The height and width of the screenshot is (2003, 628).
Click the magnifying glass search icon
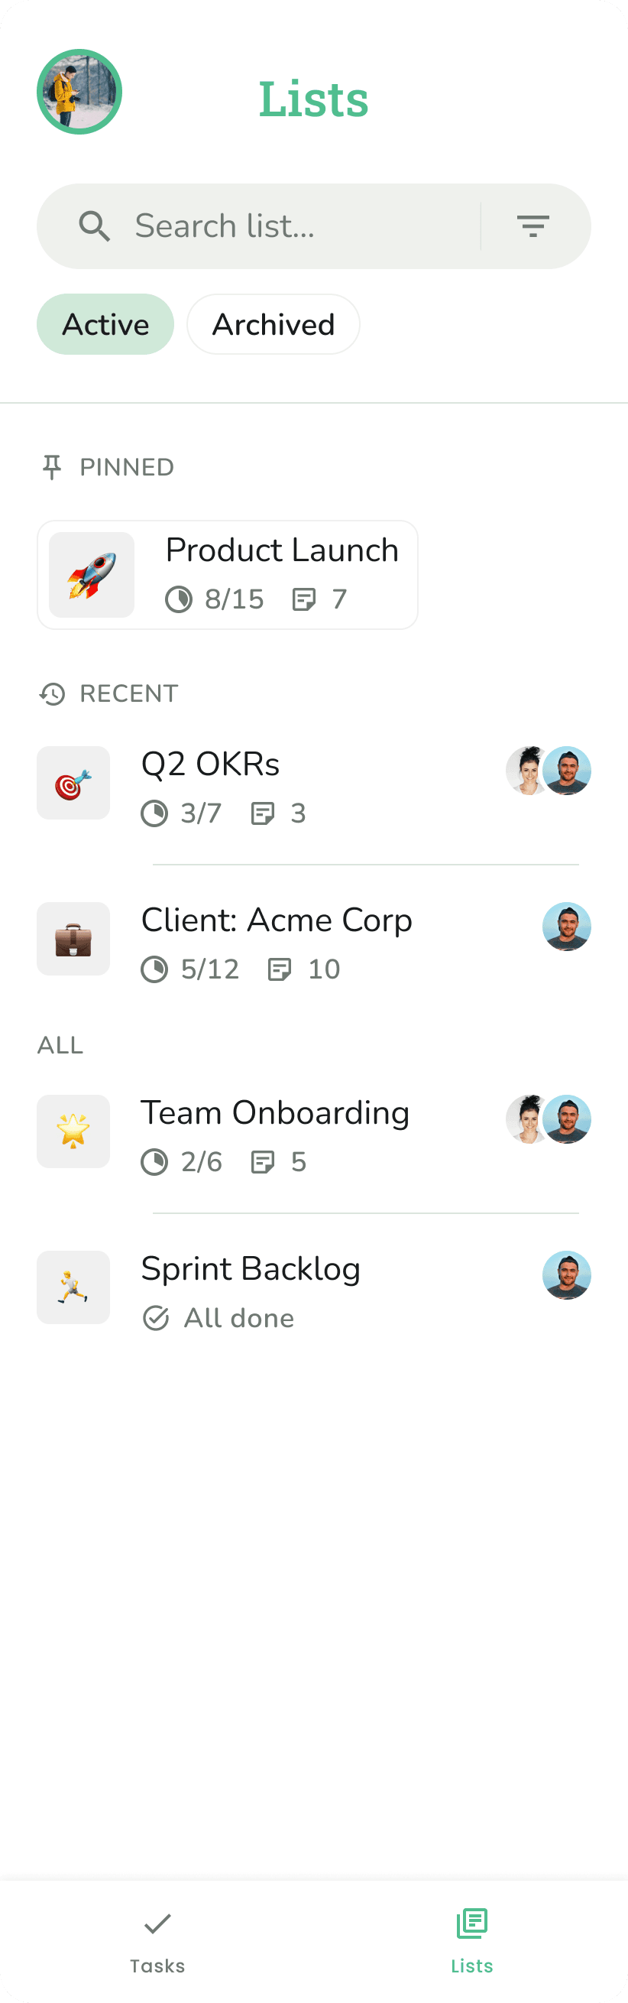[x=95, y=226]
